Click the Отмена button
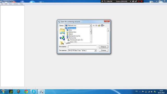 (103, 50)
